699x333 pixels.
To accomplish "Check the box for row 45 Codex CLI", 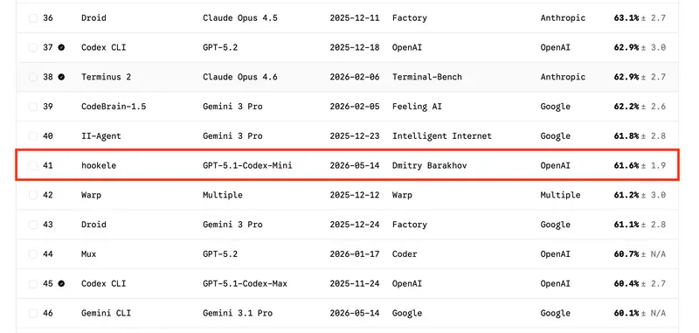I will click(x=33, y=283).
